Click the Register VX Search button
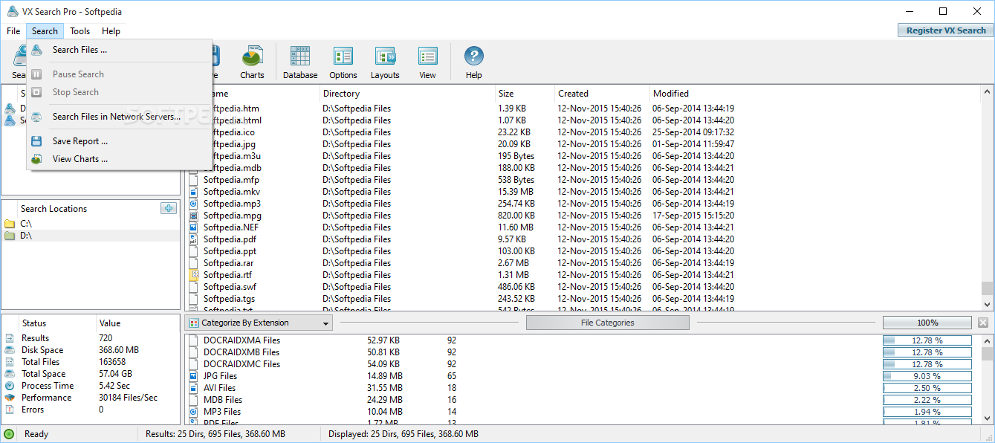The width and height of the screenshot is (995, 443). (x=946, y=30)
